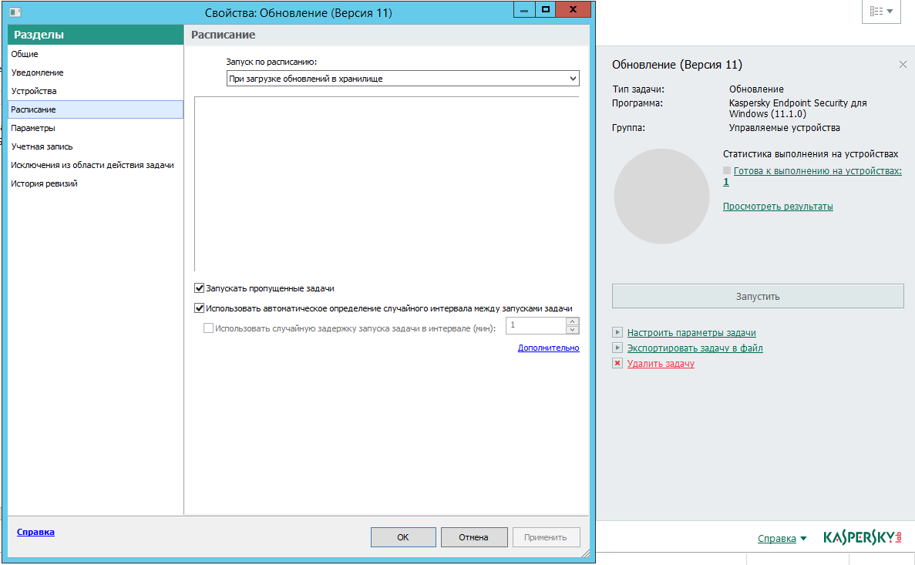Screen dimensions: 915x565
Task: Click the Запустить button
Action: (758, 297)
